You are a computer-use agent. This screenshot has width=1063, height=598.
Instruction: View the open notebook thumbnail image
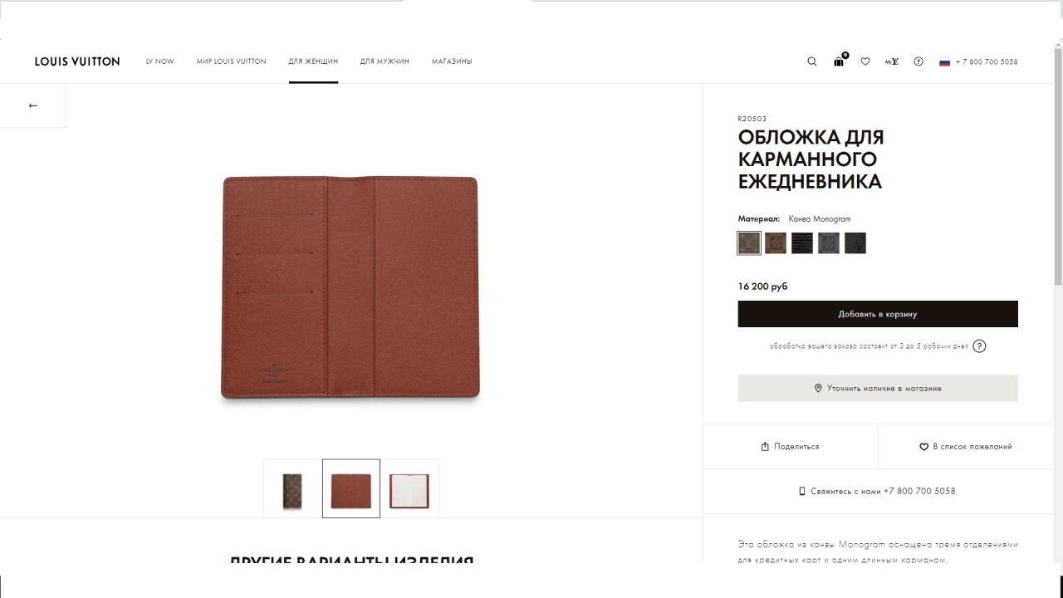tap(409, 491)
